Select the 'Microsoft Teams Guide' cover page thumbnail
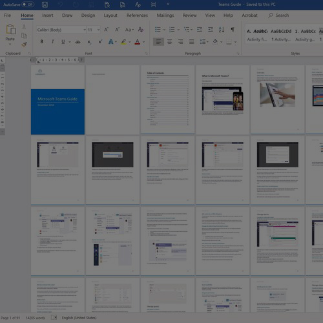323x323 pixels. pyautogui.click(x=57, y=100)
